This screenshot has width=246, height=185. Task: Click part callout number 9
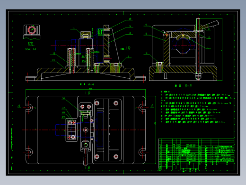click(x=130, y=26)
